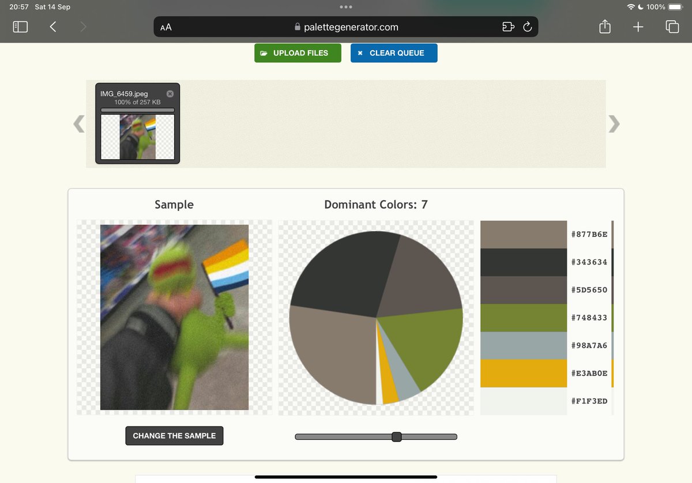Click the hex code text #877B6E
The width and height of the screenshot is (692, 483).
[x=589, y=235]
